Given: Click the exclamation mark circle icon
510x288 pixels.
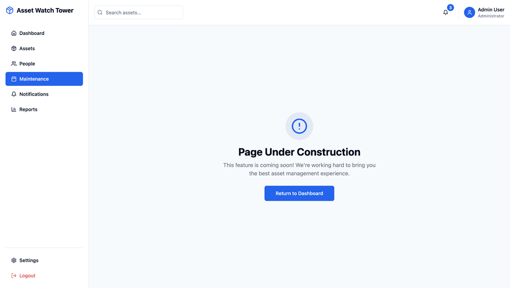Looking at the screenshot, I should (299, 126).
